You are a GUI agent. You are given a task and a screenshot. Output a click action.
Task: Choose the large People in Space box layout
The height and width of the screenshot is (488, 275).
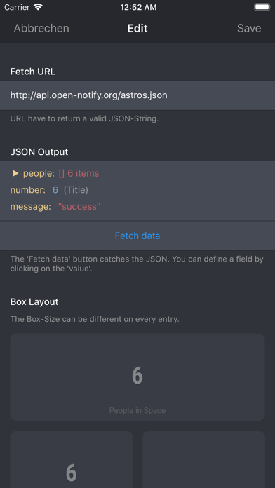click(x=137, y=377)
